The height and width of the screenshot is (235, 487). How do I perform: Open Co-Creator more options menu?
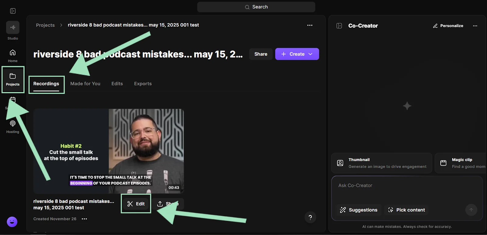coord(475,26)
